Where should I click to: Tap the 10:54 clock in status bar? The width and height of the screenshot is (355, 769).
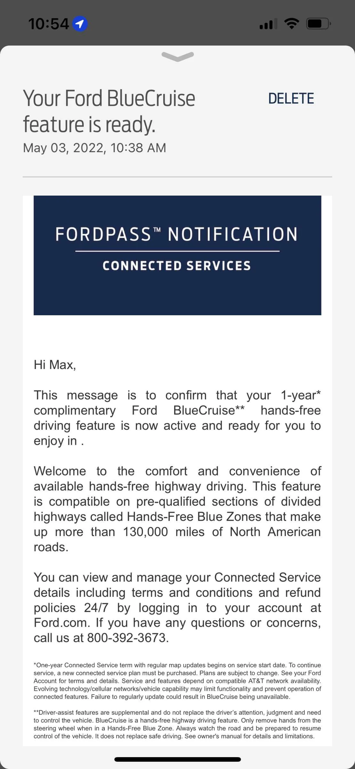click(x=49, y=24)
